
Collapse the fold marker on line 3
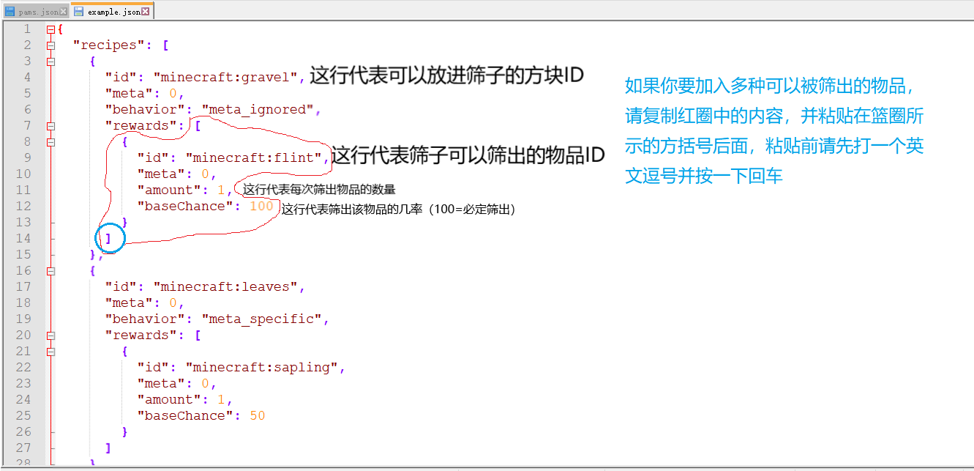50,62
